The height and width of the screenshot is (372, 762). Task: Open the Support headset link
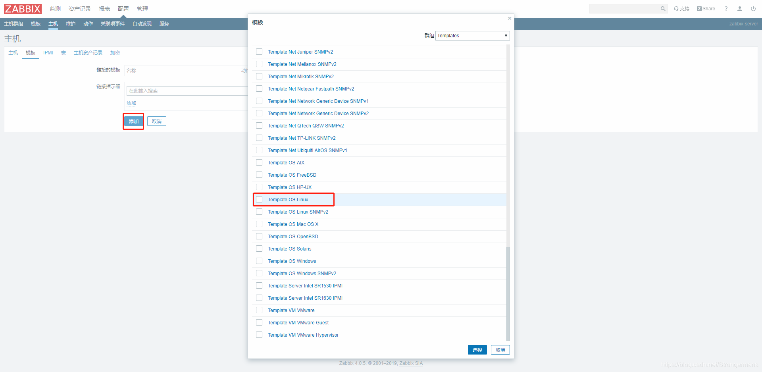click(681, 9)
